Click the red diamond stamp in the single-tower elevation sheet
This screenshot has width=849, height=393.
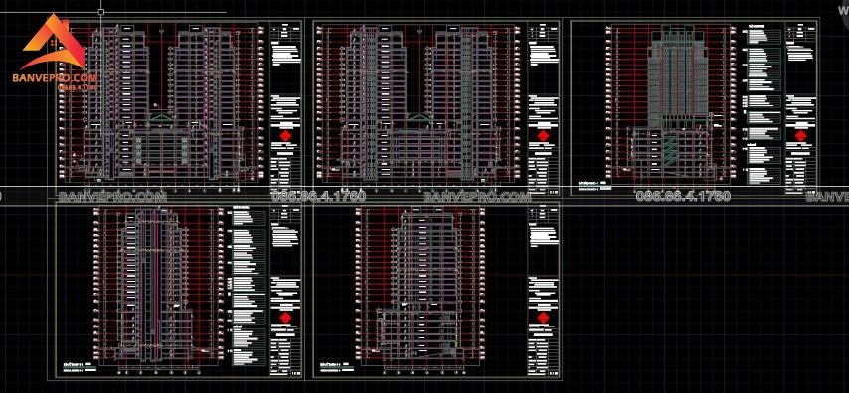(x=799, y=135)
